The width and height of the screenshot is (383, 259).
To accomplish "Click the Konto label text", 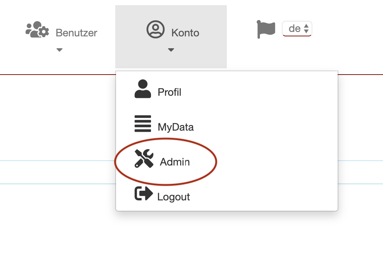I will 185,33.
